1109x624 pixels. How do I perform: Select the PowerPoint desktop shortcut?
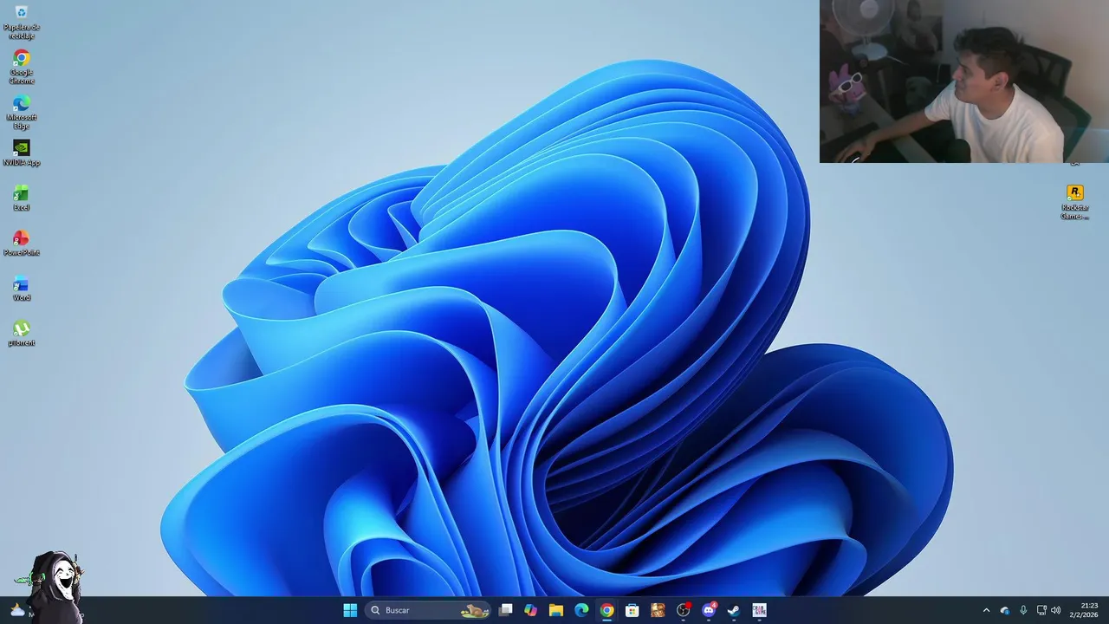click(x=22, y=244)
